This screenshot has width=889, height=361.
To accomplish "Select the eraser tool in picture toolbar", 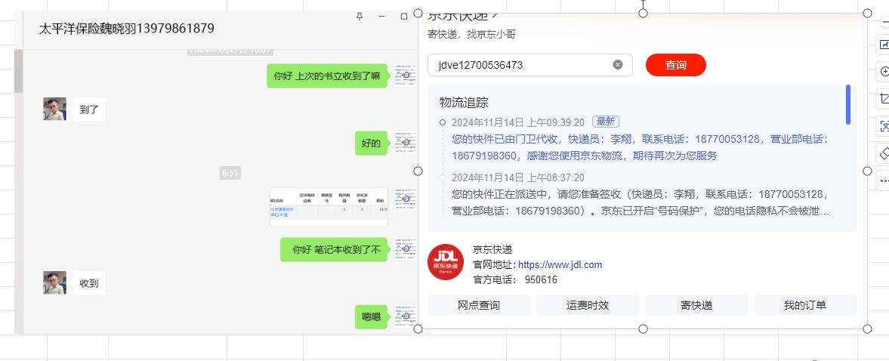I will pos(884,153).
